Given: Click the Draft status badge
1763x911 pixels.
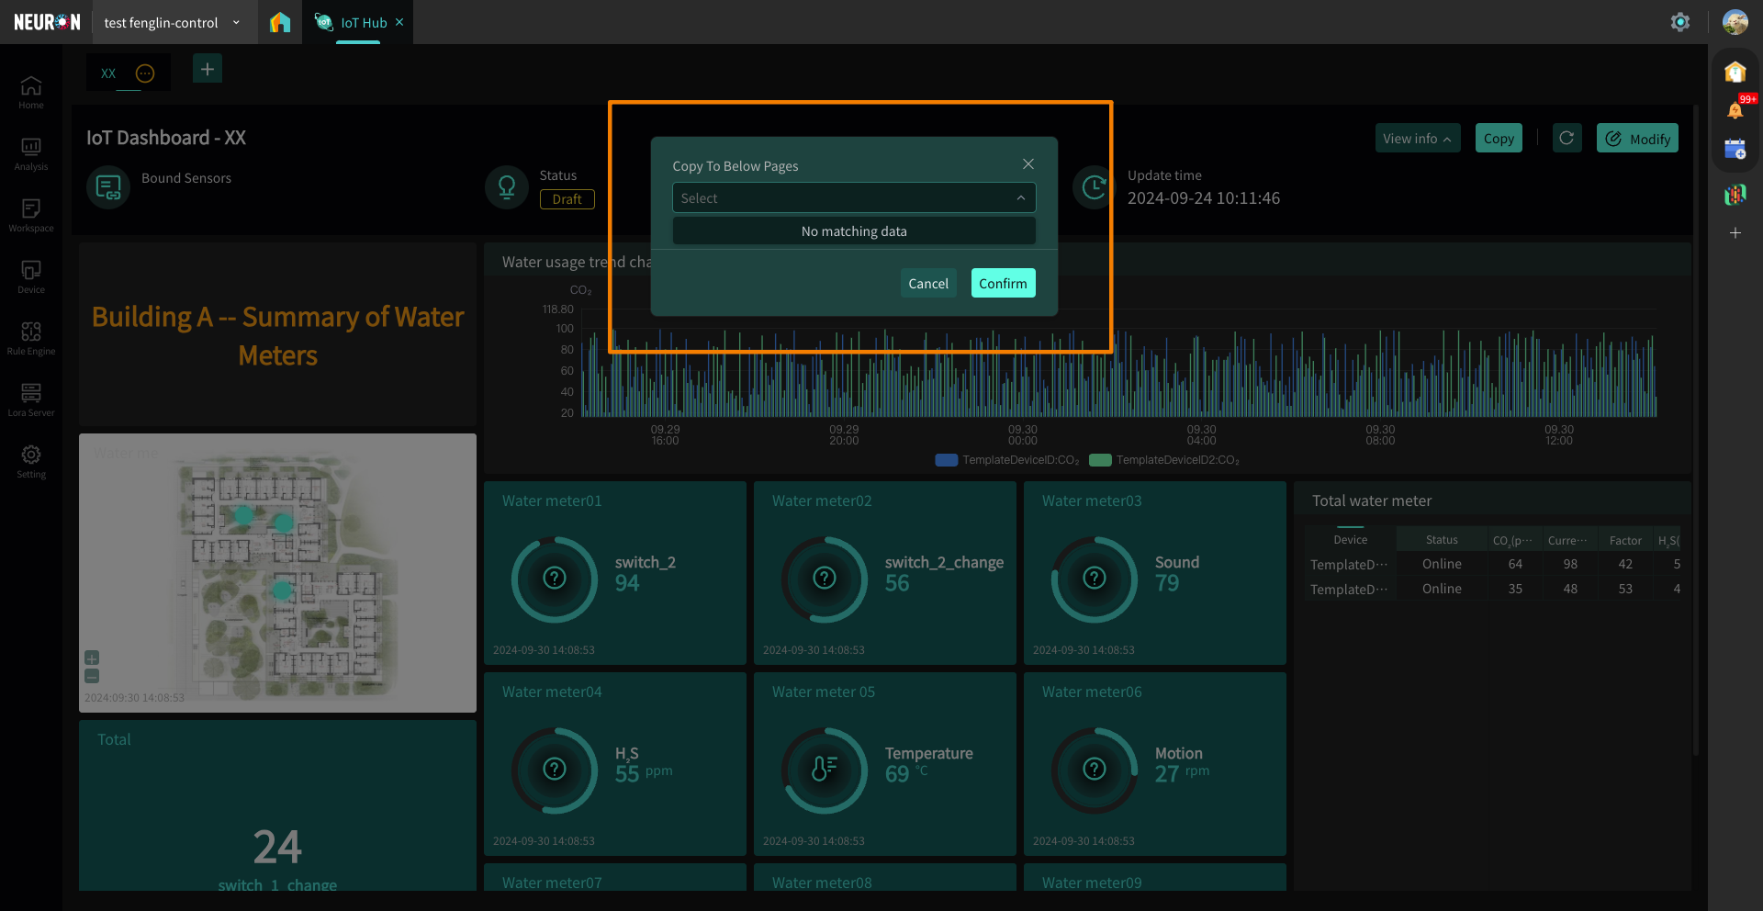Looking at the screenshot, I should click(x=567, y=199).
